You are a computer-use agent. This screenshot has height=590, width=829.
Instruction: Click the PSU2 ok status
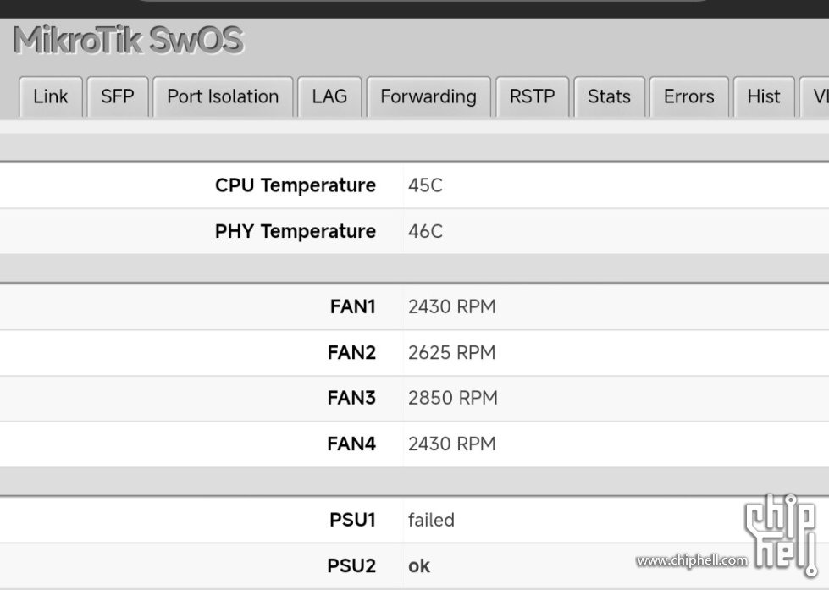418,566
